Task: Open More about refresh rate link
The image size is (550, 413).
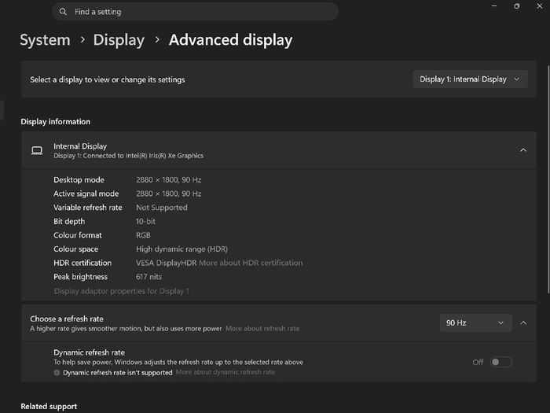Action: pos(262,329)
